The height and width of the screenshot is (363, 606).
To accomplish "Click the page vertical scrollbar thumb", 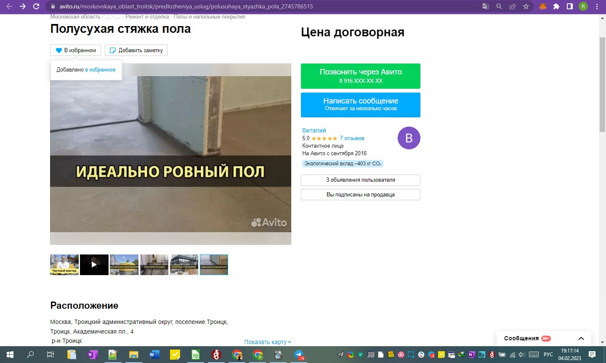I will click(x=602, y=84).
